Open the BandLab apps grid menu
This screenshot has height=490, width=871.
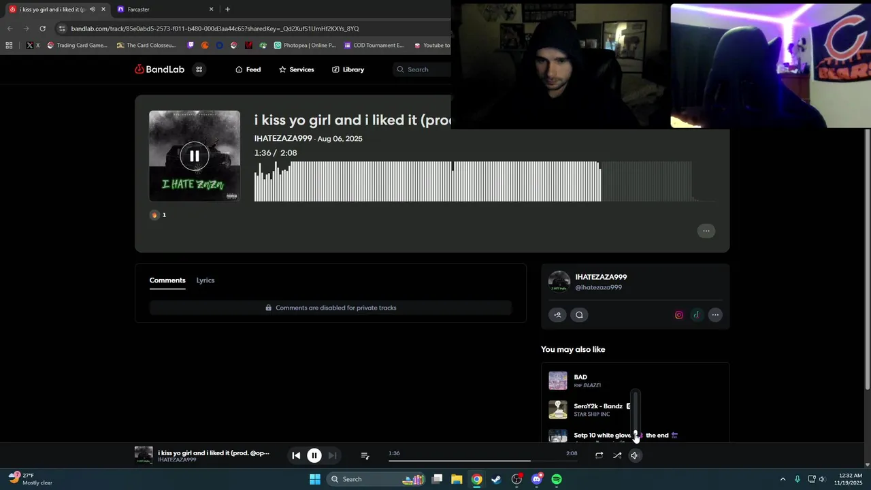(199, 69)
